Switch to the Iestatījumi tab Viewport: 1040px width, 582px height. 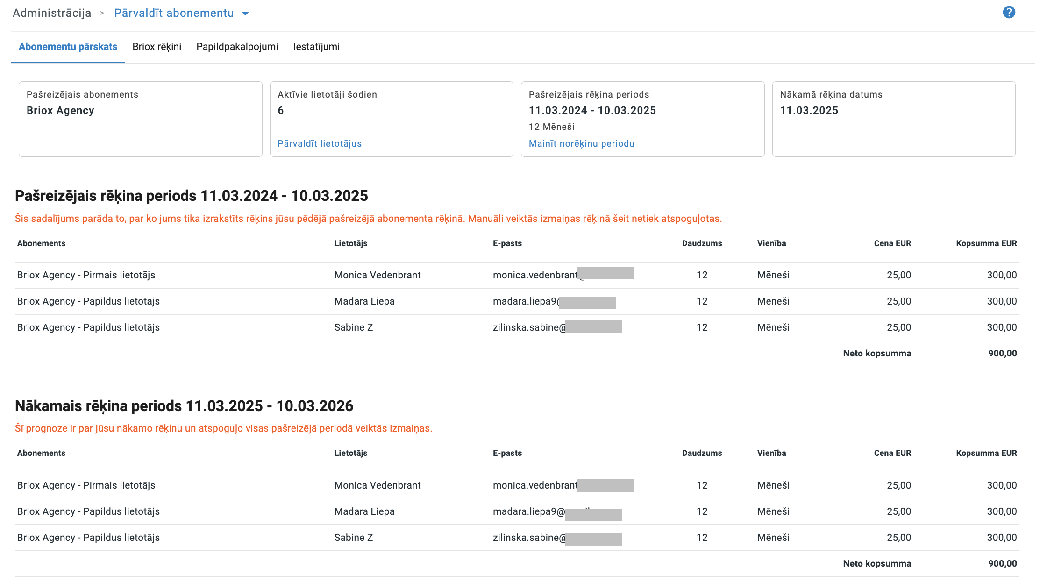pos(316,47)
